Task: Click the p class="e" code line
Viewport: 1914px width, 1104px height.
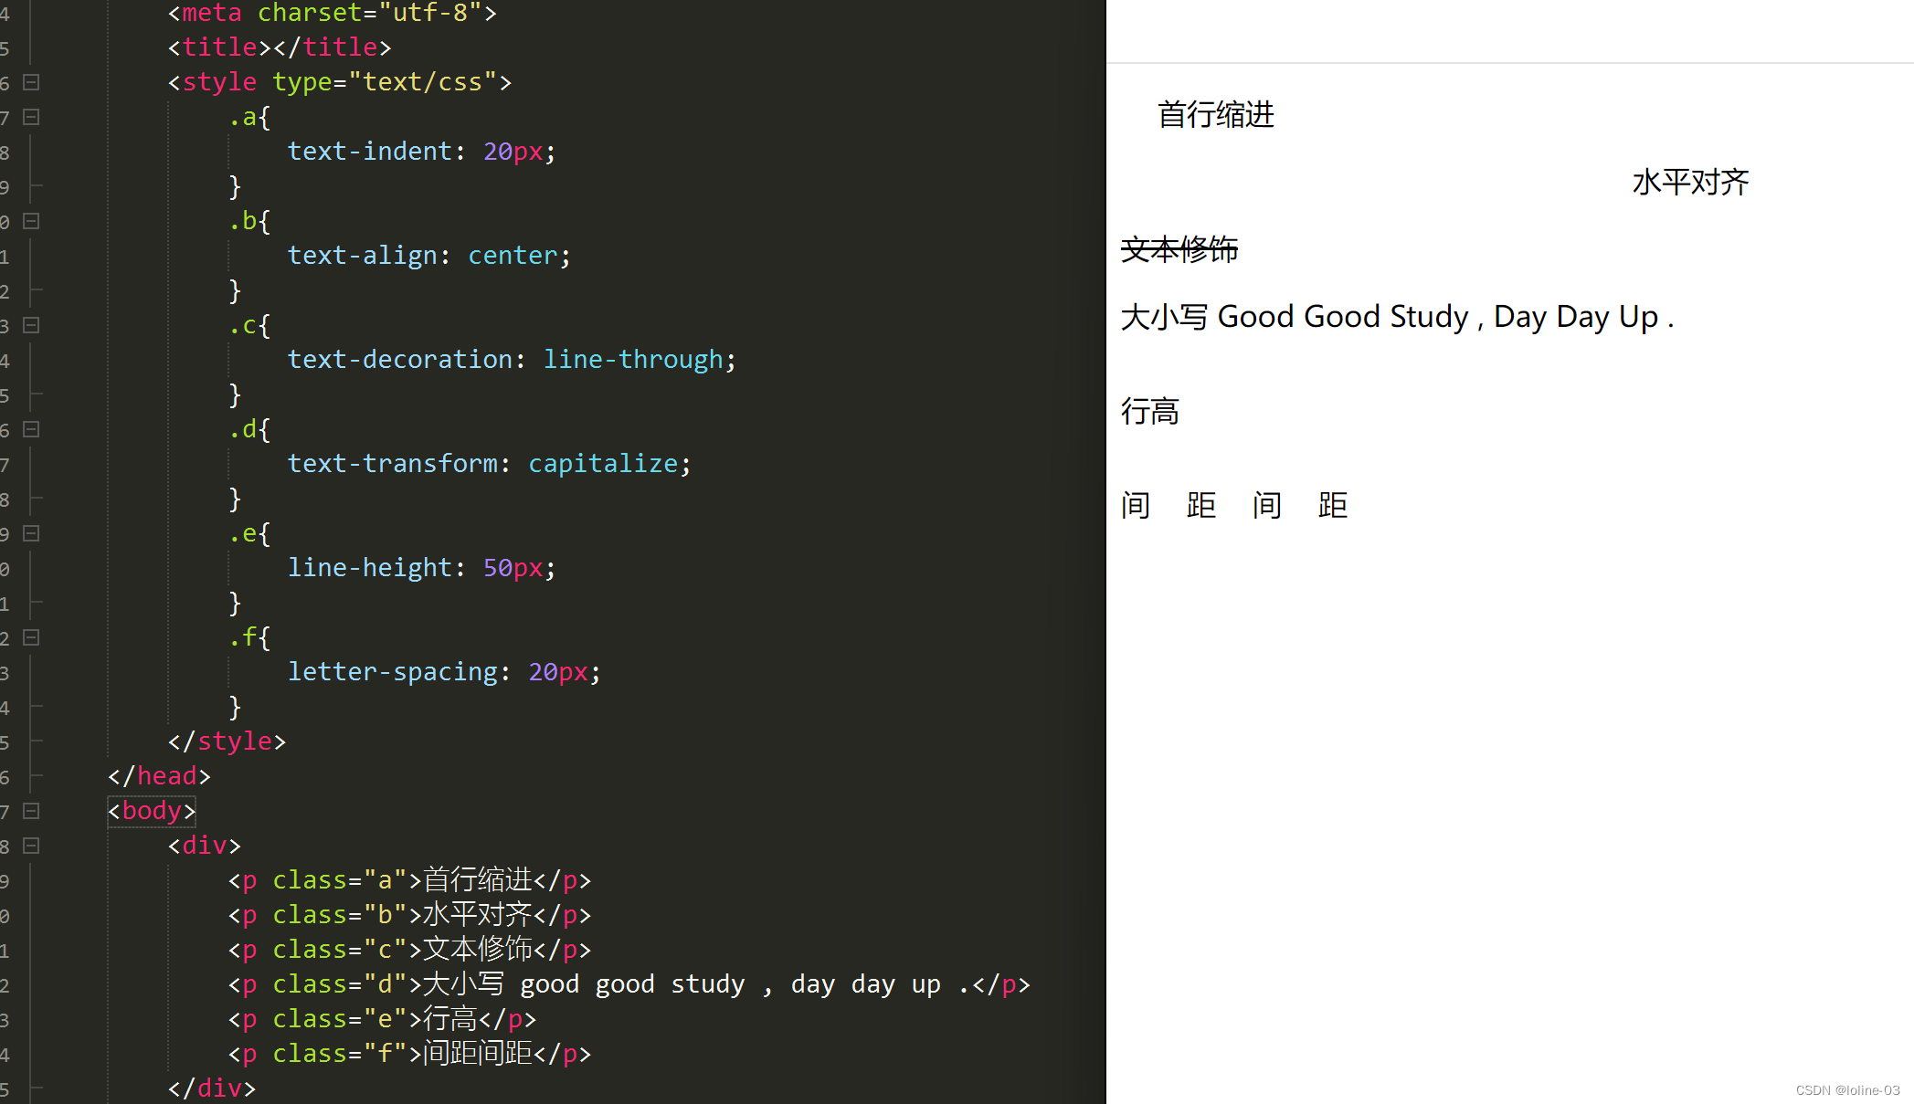Action: click(x=383, y=1019)
